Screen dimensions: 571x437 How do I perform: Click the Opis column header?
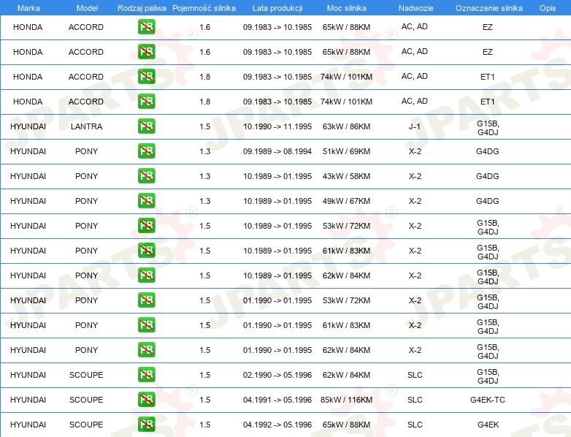tap(548, 8)
